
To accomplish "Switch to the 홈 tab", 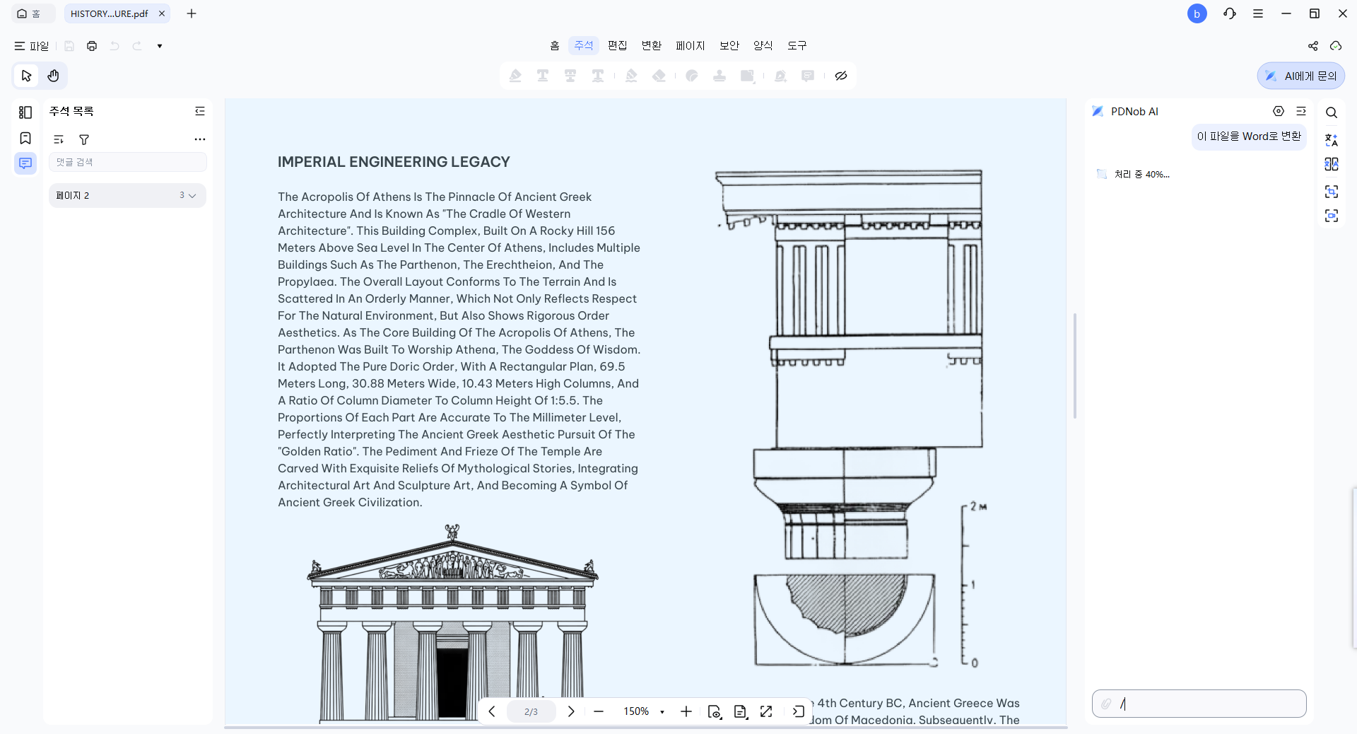I will click(x=555, y=45).
